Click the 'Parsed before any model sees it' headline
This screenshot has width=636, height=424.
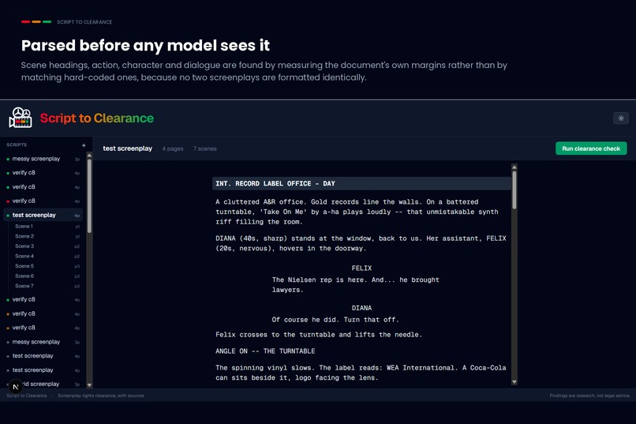145,46
